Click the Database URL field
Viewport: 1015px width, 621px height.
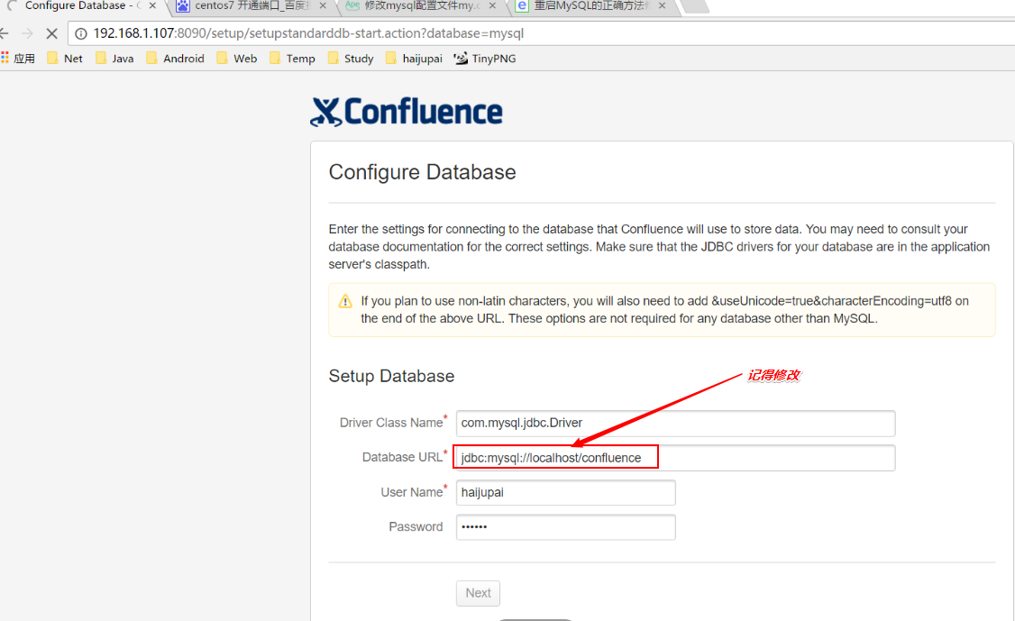click(x=676, y=458)
